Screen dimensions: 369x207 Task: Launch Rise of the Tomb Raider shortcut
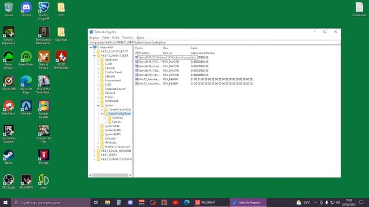[x=44, y=85]
